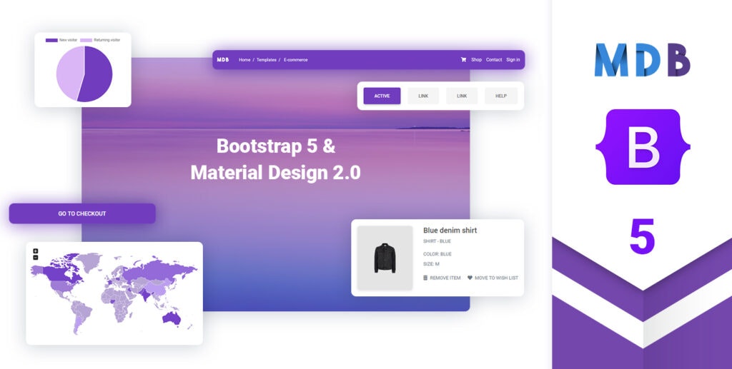Click the heart icon for Move to Wish List
Viewport: 732px width, 369px height.
[470, 278]
